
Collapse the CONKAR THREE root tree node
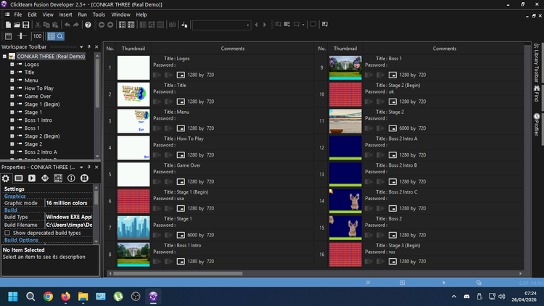[4, 57]
